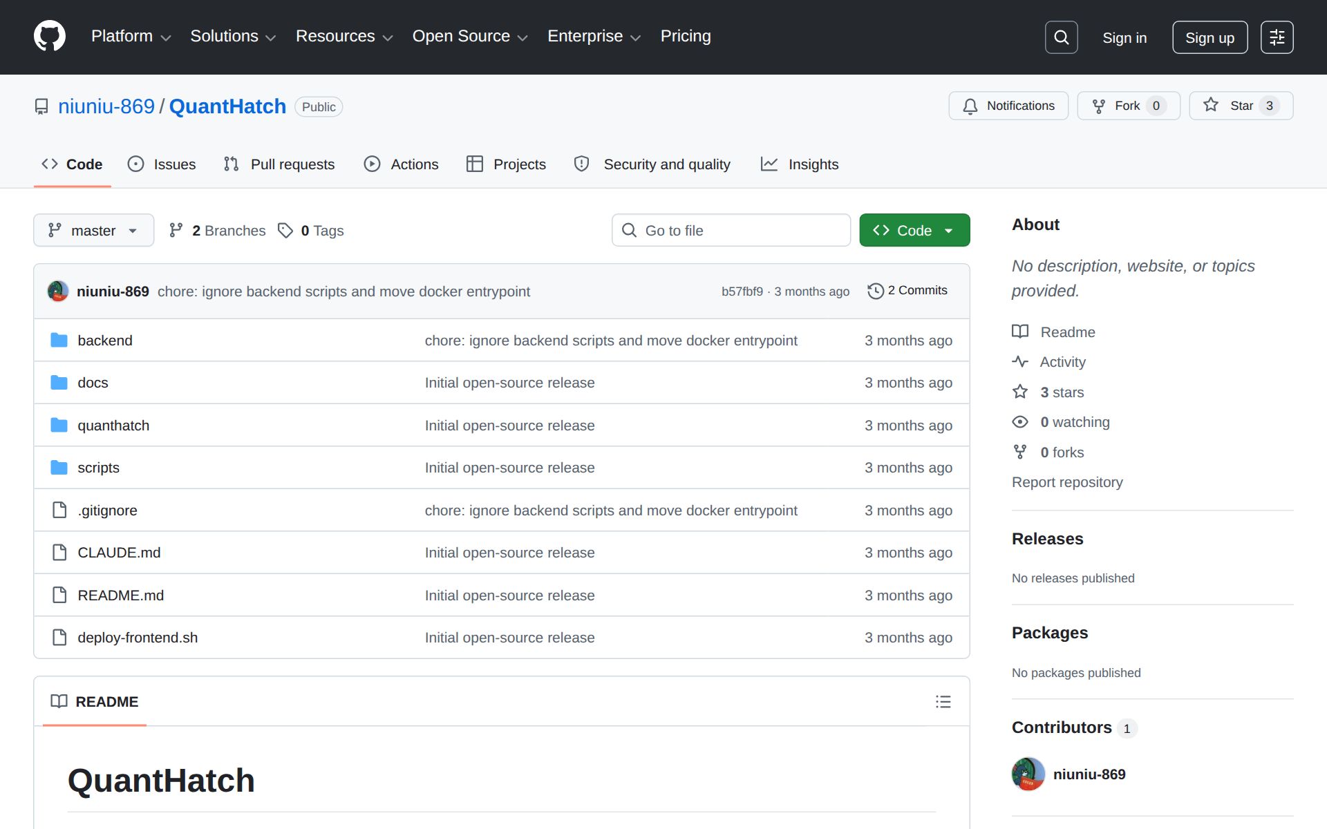
Task: Click the scripts folder icon
Action: (x=59, y=467)
